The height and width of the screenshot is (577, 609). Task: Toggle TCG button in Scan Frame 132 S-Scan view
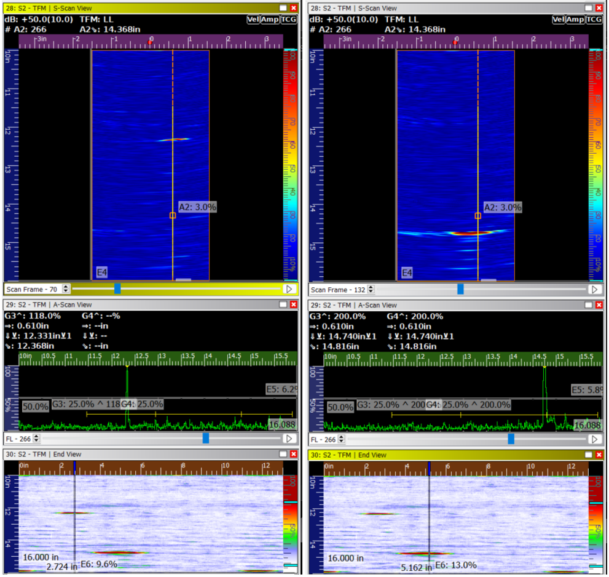click(594, 20)
